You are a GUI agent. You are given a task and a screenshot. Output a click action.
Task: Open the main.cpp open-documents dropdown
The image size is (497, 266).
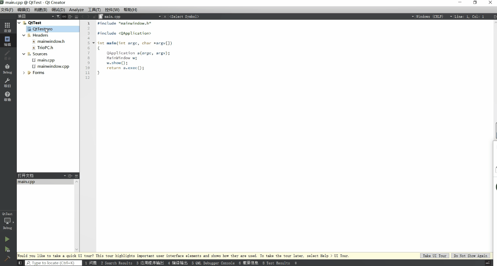pos(130,16)
